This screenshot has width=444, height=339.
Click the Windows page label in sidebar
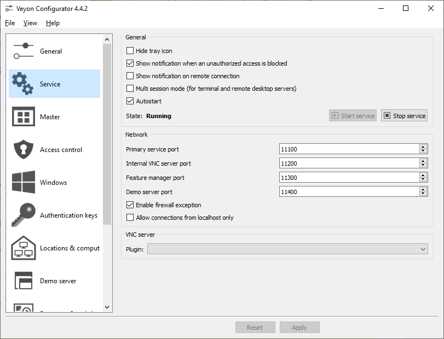pyautogui.click(x=53, y=183)
